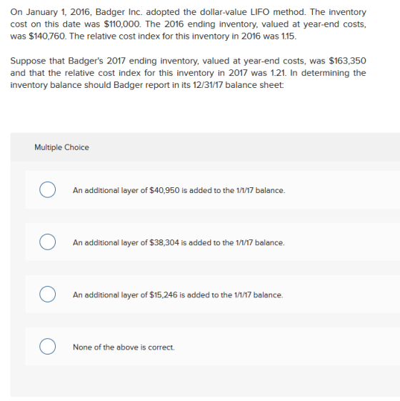This screenshot has width=400, height=401.
Task: Click the 1.15 index value in the text
Action: (289, 36)
